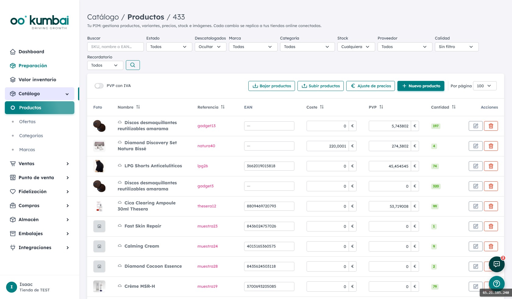
Task: Open the chat messages bubble
Action: click(x=496, y=264)
